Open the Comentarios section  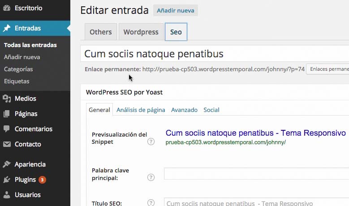[x=34, y=129]
